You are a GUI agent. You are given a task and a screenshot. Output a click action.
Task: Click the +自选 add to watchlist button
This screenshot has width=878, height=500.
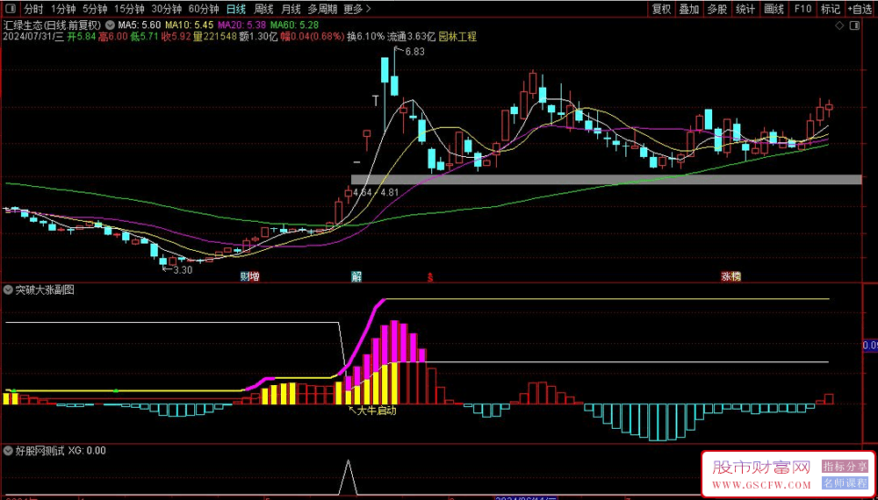coord(860,10)
